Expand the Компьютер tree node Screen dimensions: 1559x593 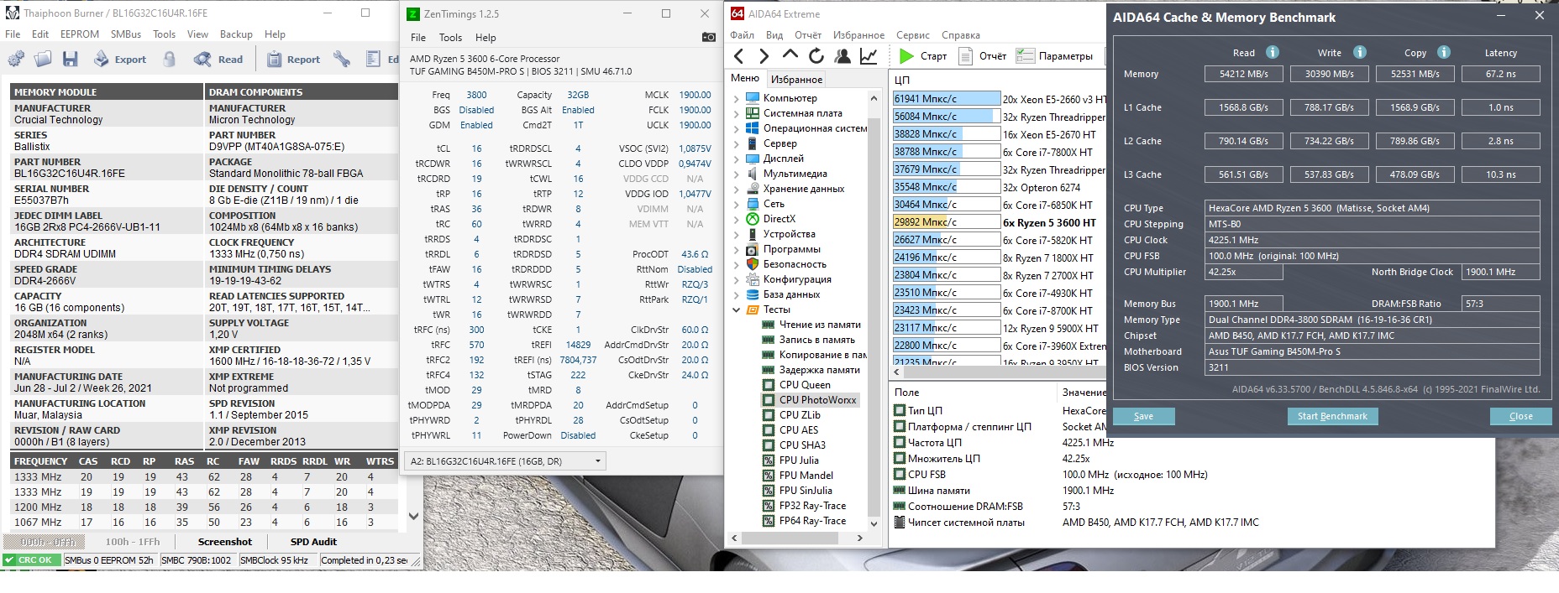(737, 98)
